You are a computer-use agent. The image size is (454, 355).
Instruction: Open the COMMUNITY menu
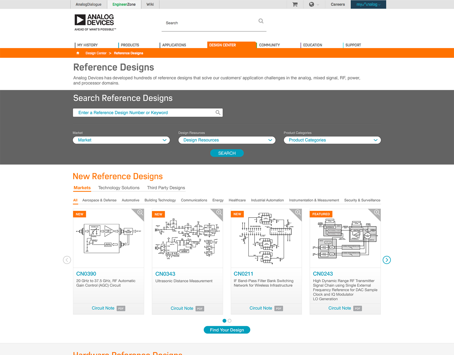click(269, 45)
